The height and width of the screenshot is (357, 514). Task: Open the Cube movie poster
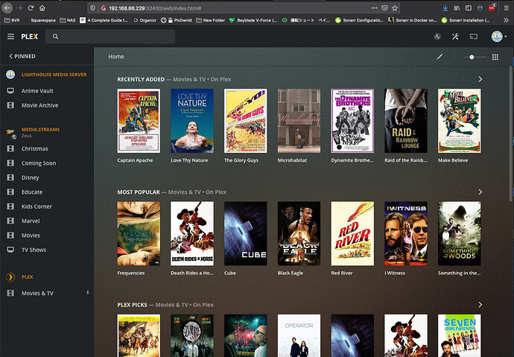pyautogui.click(x=246, y=233)
